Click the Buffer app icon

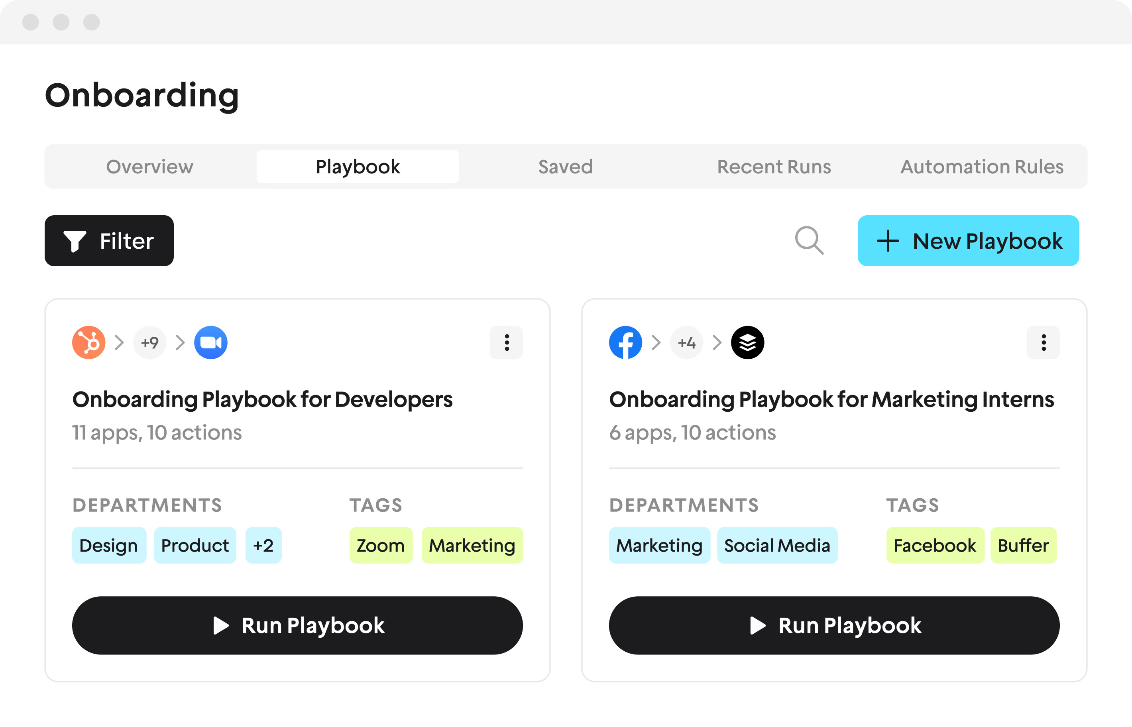(x=747, y=342)
